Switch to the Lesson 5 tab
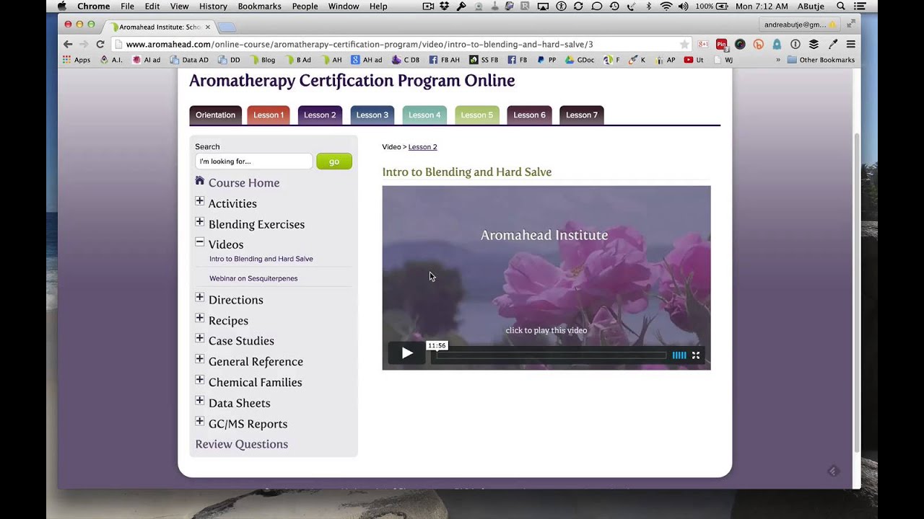Viewport: 924px width, 519px height. click(x=477, y=115)
